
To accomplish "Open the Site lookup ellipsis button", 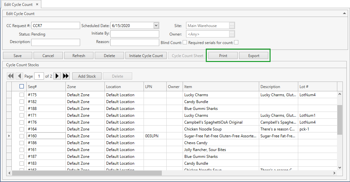I will tap(231, 25).
